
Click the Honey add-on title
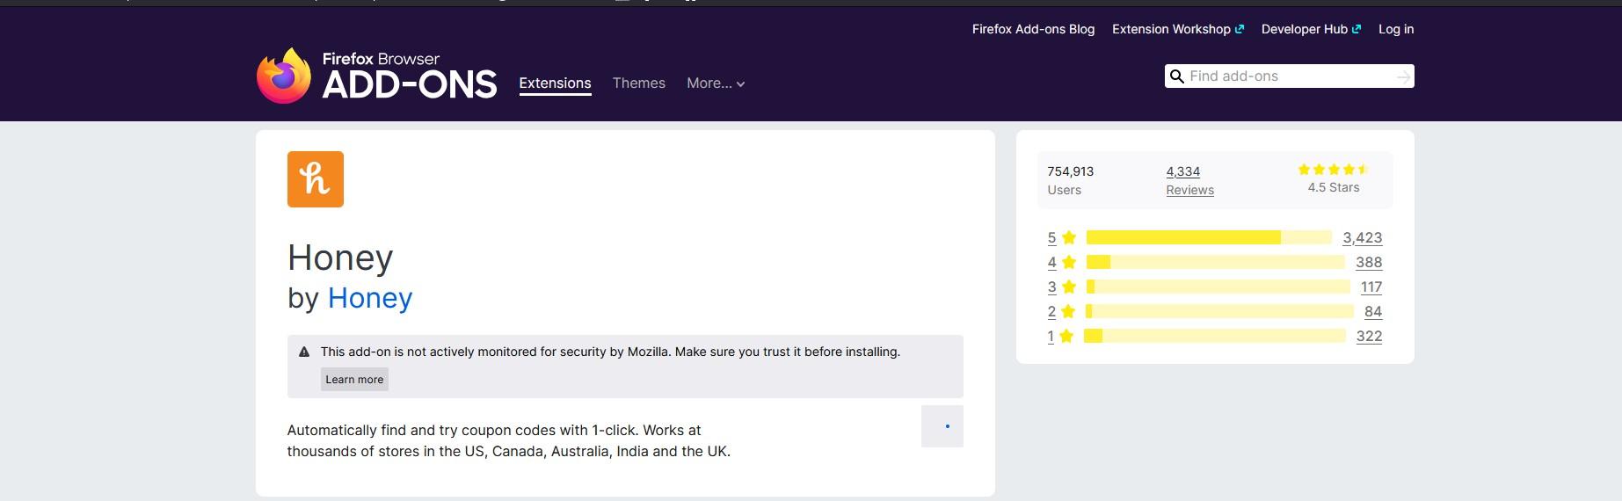[x=340, y=258]
